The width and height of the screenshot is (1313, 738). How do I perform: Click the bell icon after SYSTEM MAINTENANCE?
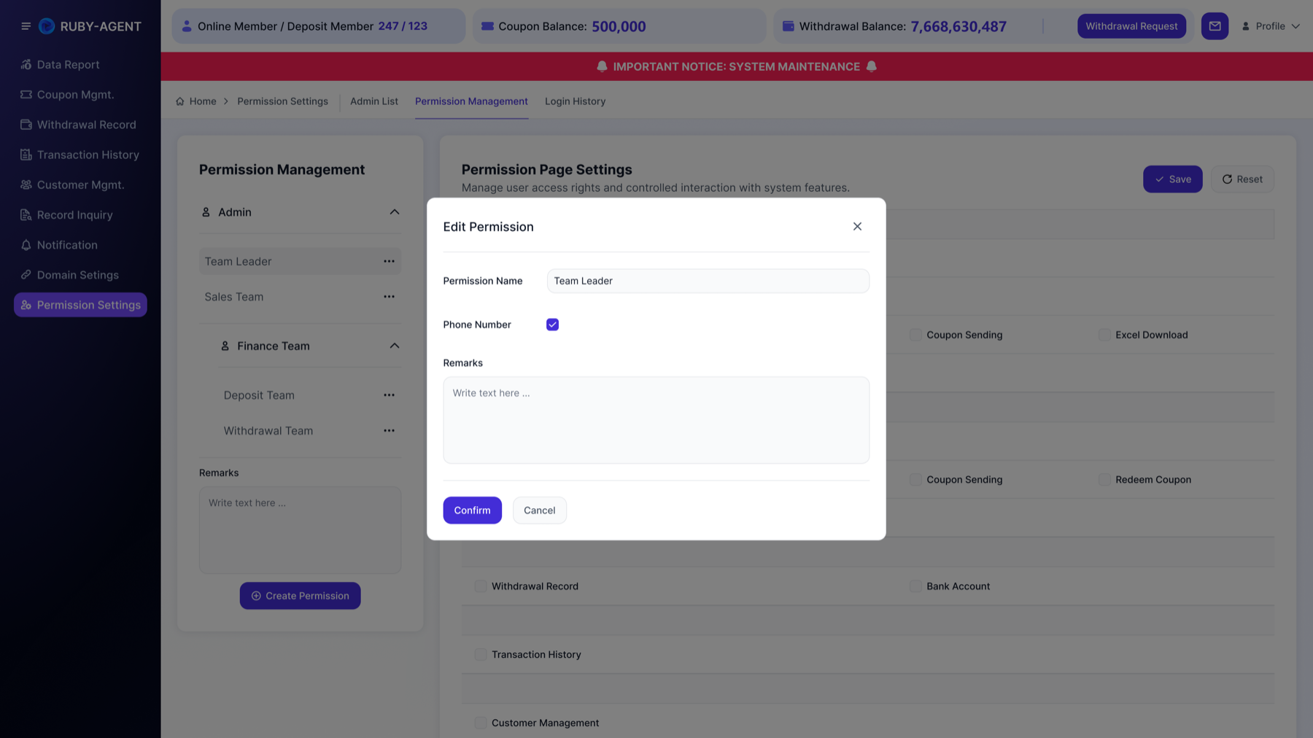tap(871, 66)
